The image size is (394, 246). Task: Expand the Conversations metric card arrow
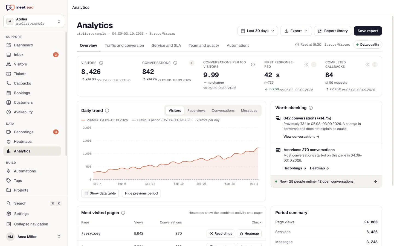click(192, 63)
